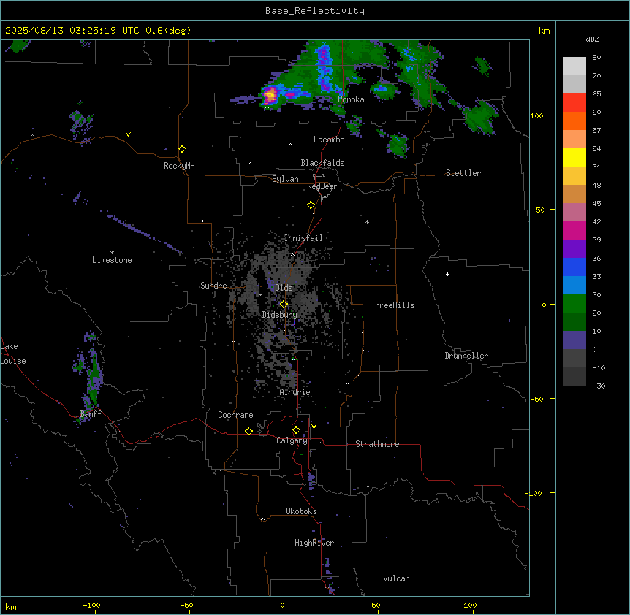Click the intense storm core west of Ponoka
The image size is (630, 615).
point(270,96)
